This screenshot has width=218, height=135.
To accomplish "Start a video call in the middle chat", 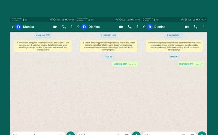I will [x=121, y=27].
